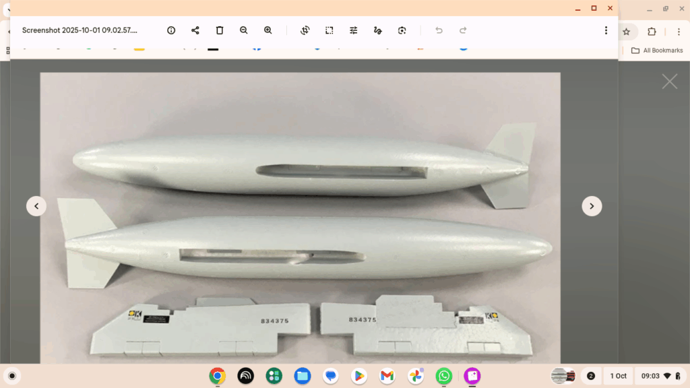The height and width of the screenshot is (388, 690).
Task: Open the ChromeOS launcher button
Action: (11, 376)
